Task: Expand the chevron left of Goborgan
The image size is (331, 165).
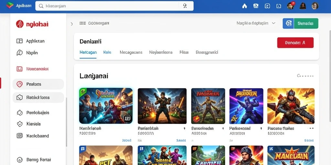Action: pyautogui.click(x=72, y=24)
